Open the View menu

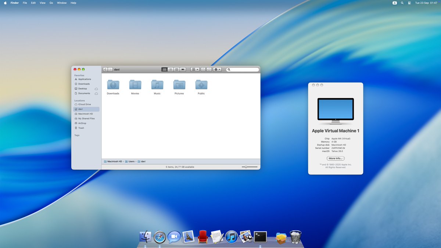[43, 3]
